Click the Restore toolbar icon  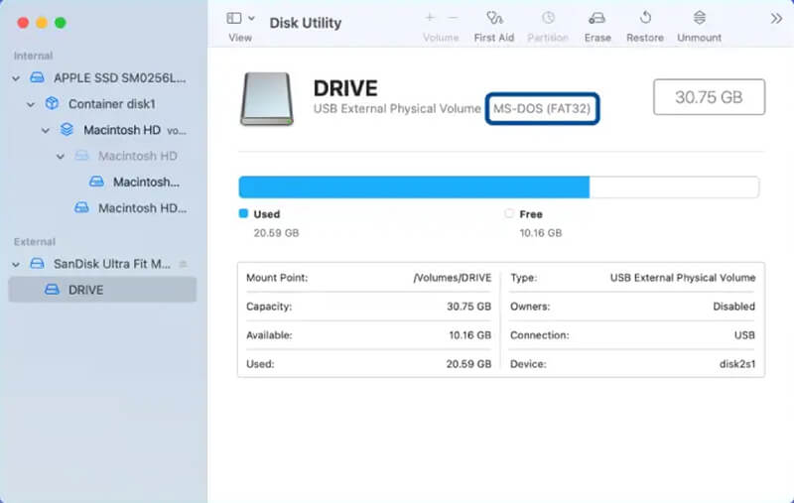645,18
